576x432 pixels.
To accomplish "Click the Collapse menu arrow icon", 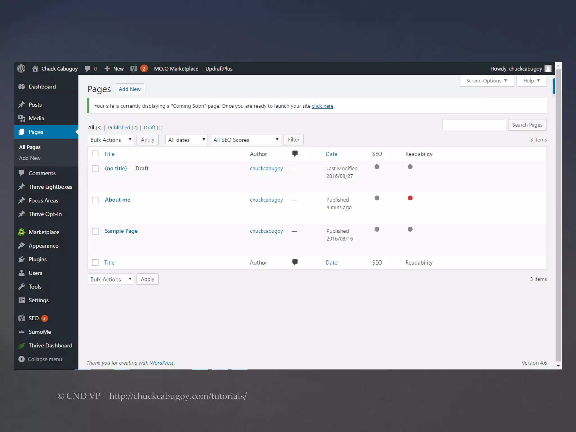I will click(22, 359).
